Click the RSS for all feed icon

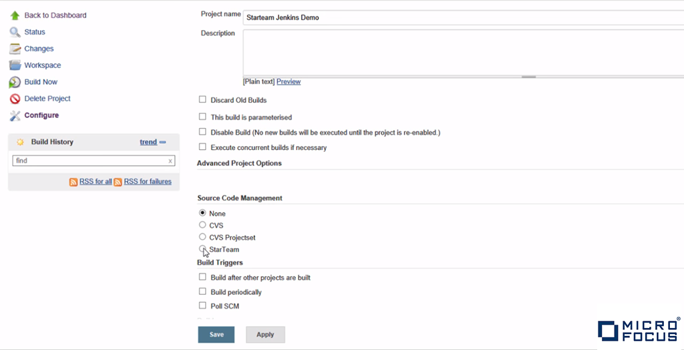[73, 182]
